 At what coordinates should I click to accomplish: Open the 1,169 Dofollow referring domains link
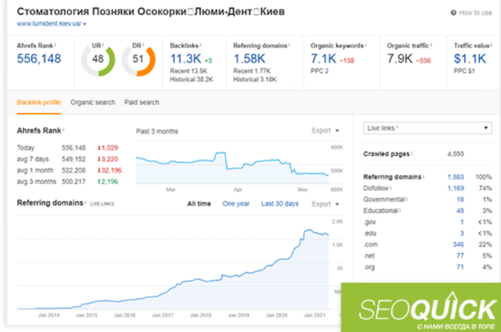tap(456, 188)
